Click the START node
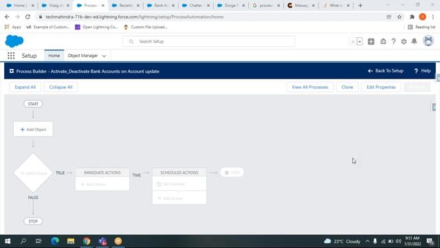The width and height of the screenshot is (440, 248). pyautogui.click(x=33, y=104)
